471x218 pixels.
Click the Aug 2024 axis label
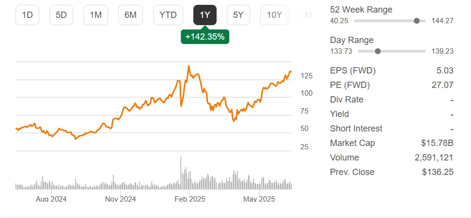[51, 199]
